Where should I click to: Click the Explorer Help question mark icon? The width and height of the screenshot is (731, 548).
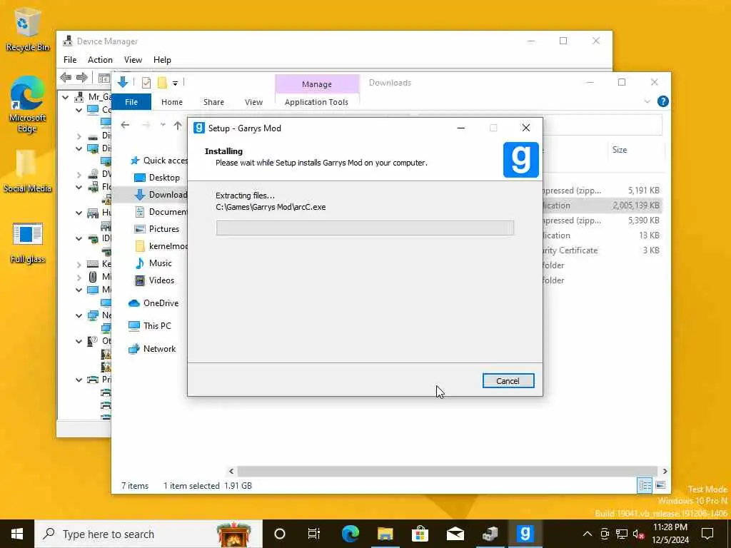pos(663,101)
